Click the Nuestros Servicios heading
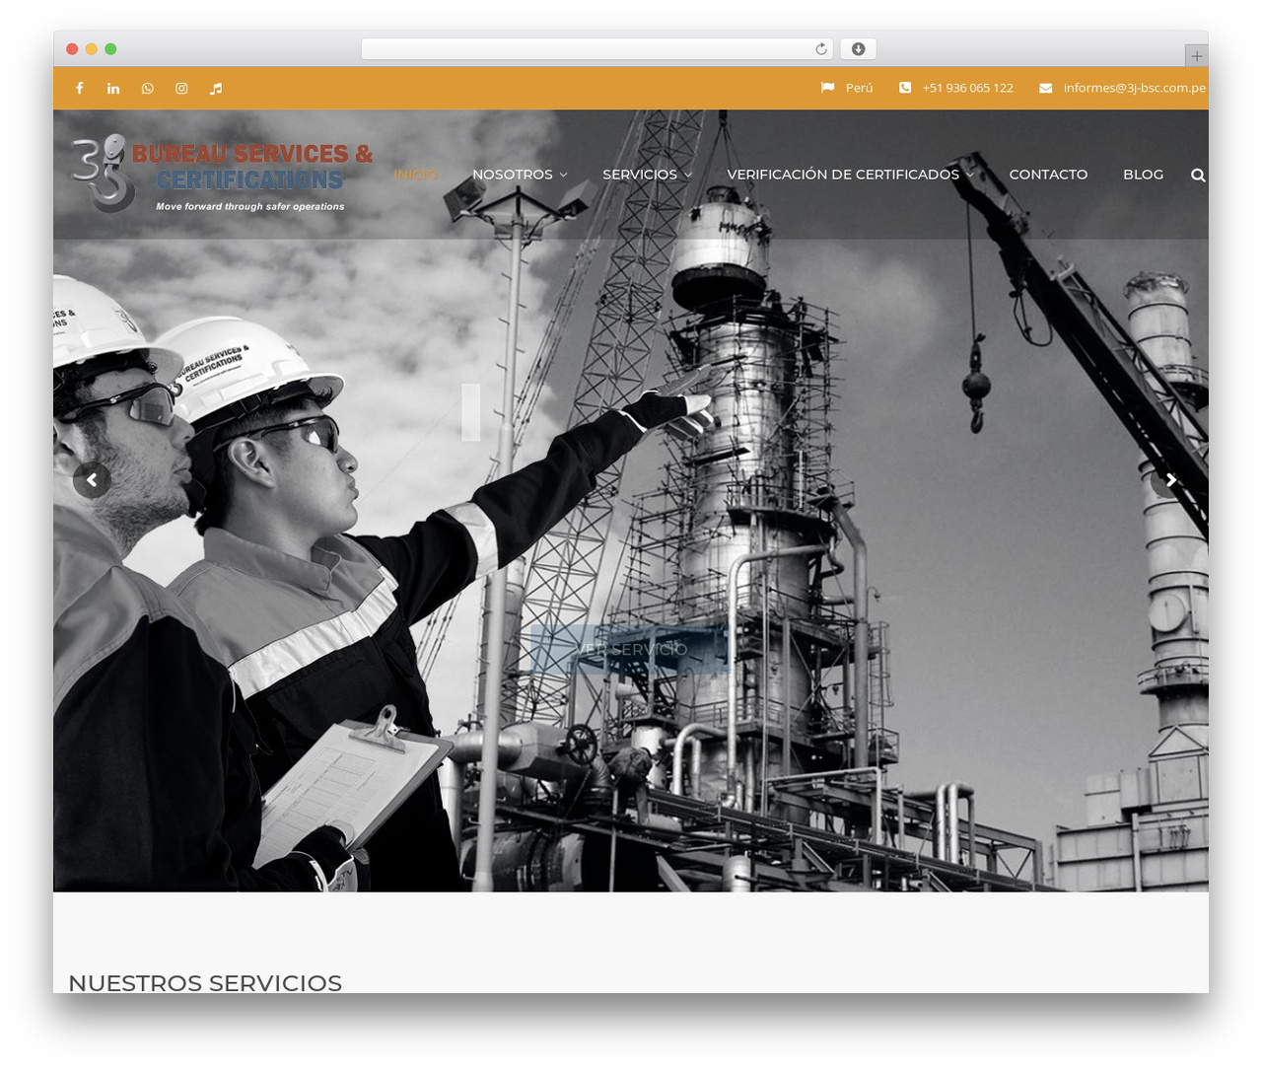 205,982
